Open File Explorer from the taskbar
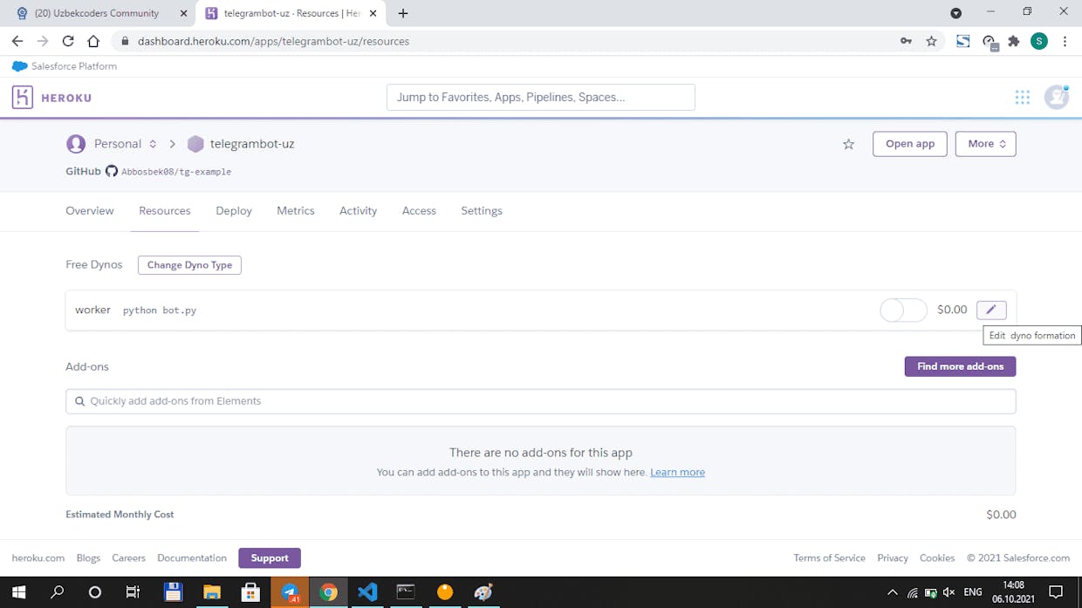 (212, 592)
